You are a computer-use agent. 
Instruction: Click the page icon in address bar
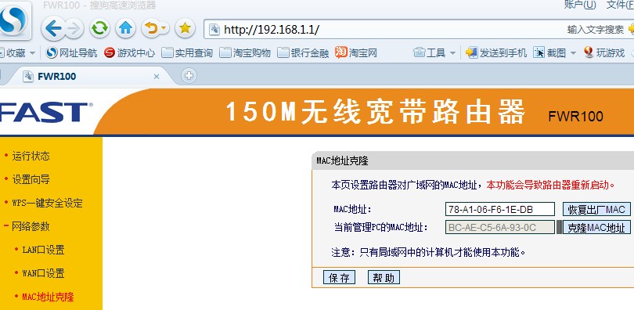(x=214, y=29)
